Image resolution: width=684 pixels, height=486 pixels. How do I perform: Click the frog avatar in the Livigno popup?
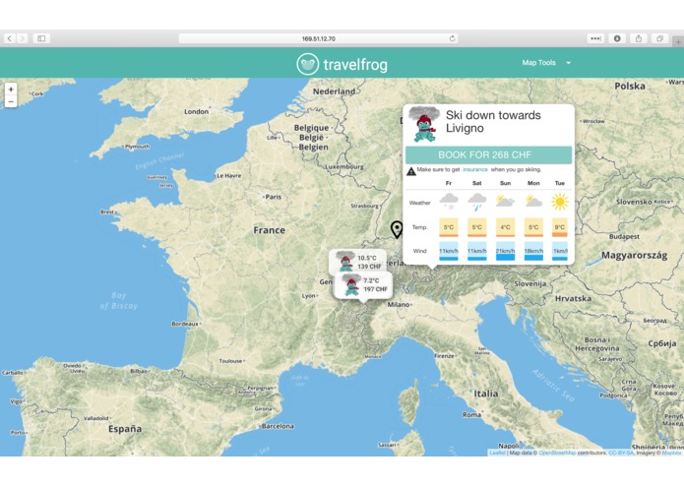[424, 124]
